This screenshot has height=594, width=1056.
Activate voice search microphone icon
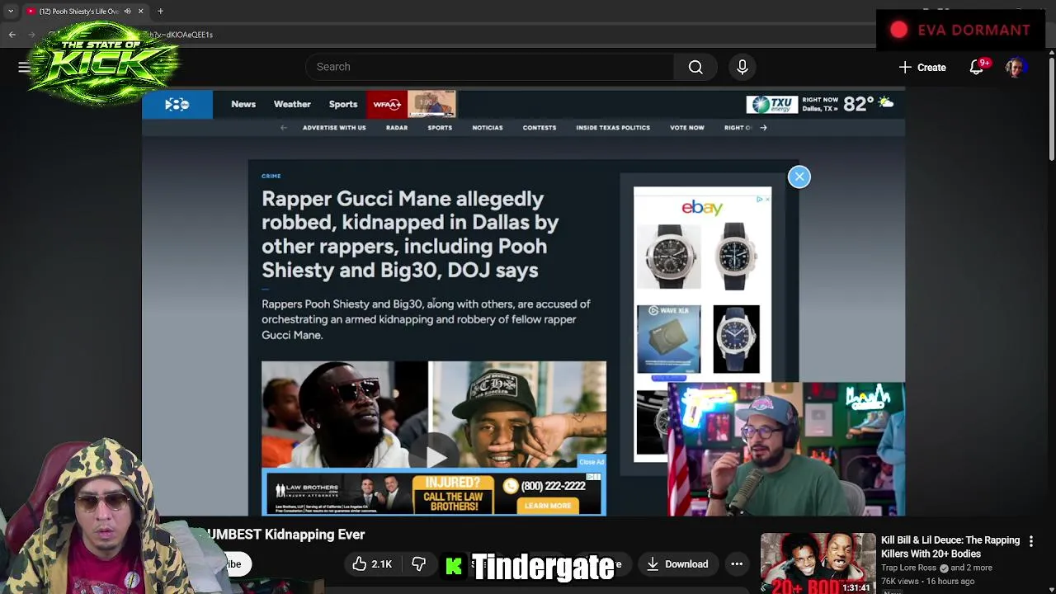pyautogui.click(x=742, y=67)
